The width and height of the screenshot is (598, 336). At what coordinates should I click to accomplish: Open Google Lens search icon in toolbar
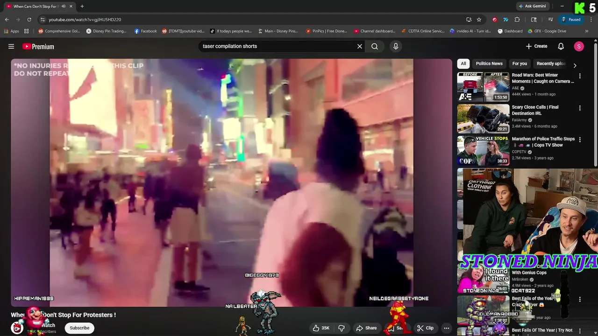534,20
